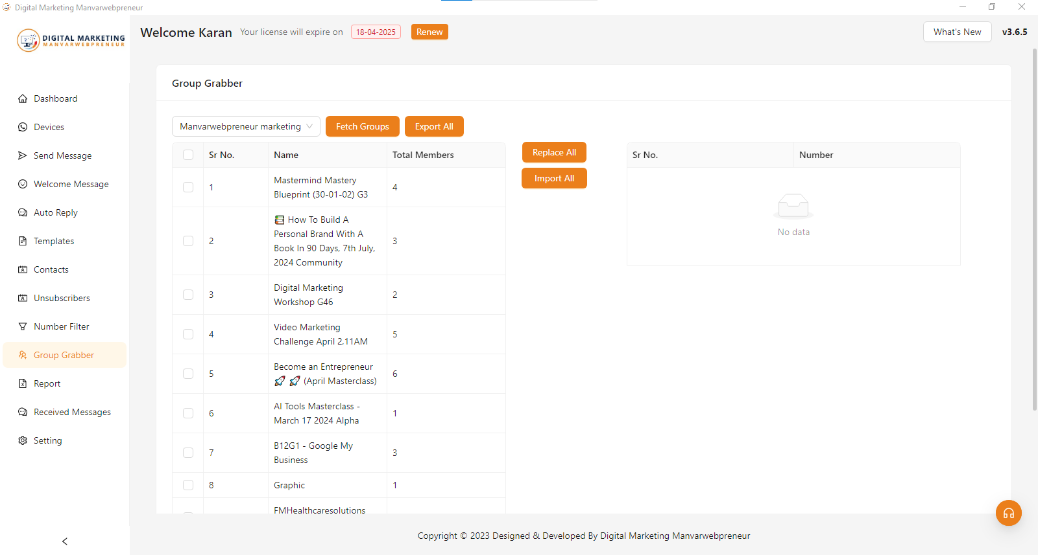Click the Setting gear icon
This screenshot has height=555, width=1038.
point(23,441)
